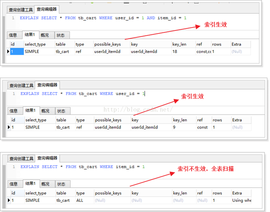Viewport: 270px width, 212px height.
Task: Click SIMPLE cell in middle panel row
Action: (x=40, y=127)
